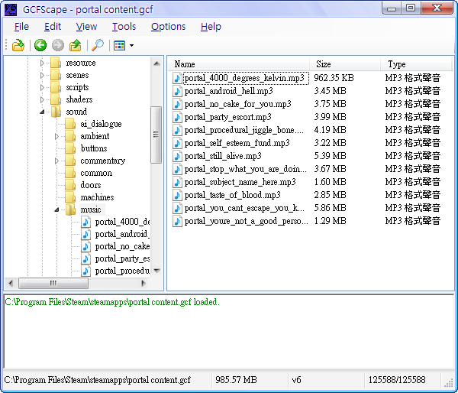458x393 pixels.
Task: Click the 5.39 MB size cell
Action: pos(330,156)
